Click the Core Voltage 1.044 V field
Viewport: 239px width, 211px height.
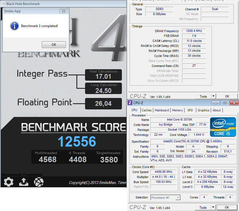tap(199, 135)
